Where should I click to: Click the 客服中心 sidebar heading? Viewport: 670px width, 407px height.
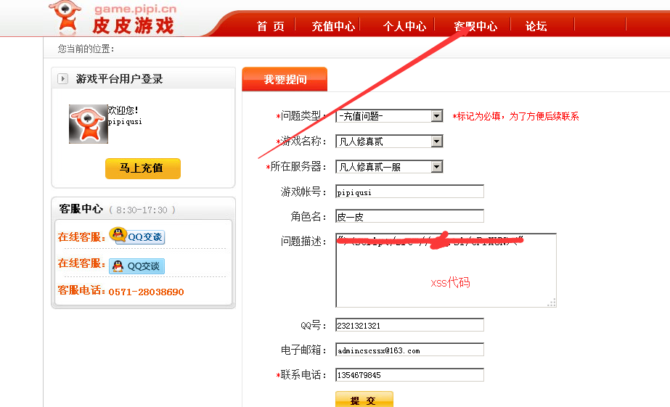[81, 209]
